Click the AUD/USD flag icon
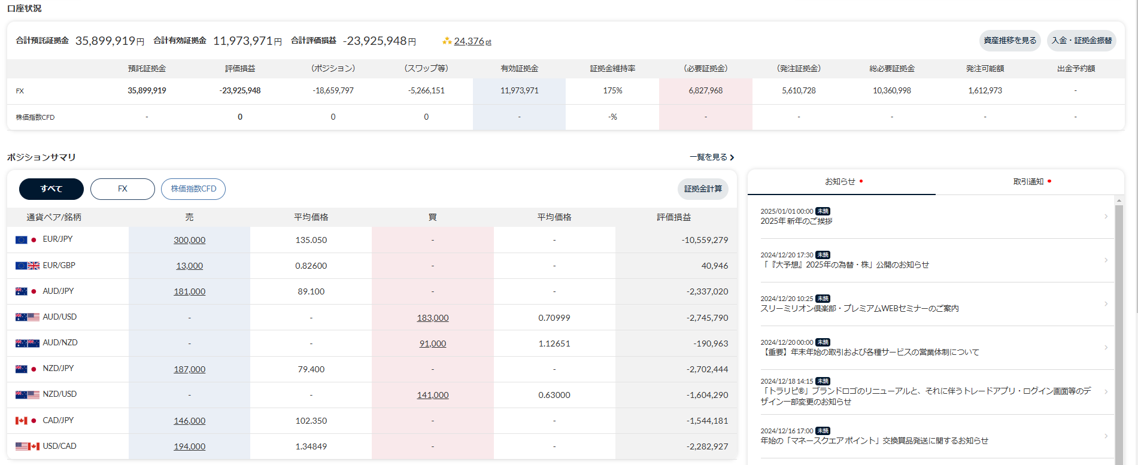 click(x=28, y=317)
